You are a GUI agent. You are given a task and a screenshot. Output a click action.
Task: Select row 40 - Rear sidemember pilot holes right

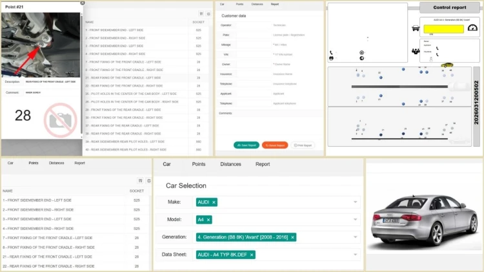[146, 150]
